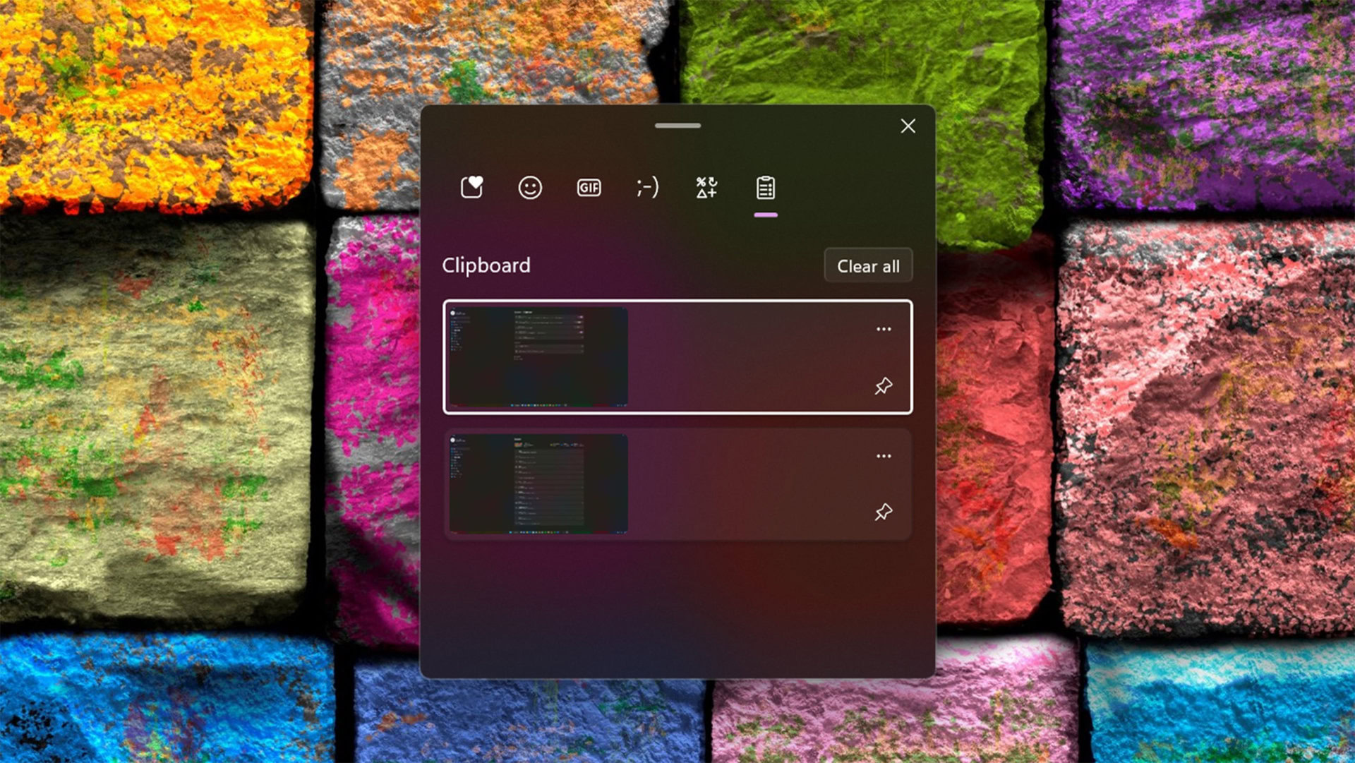The width and height of the screenshot is (1355, 763).
Task: Select the Kaomoji tab
Action: (x=646, y=186)
